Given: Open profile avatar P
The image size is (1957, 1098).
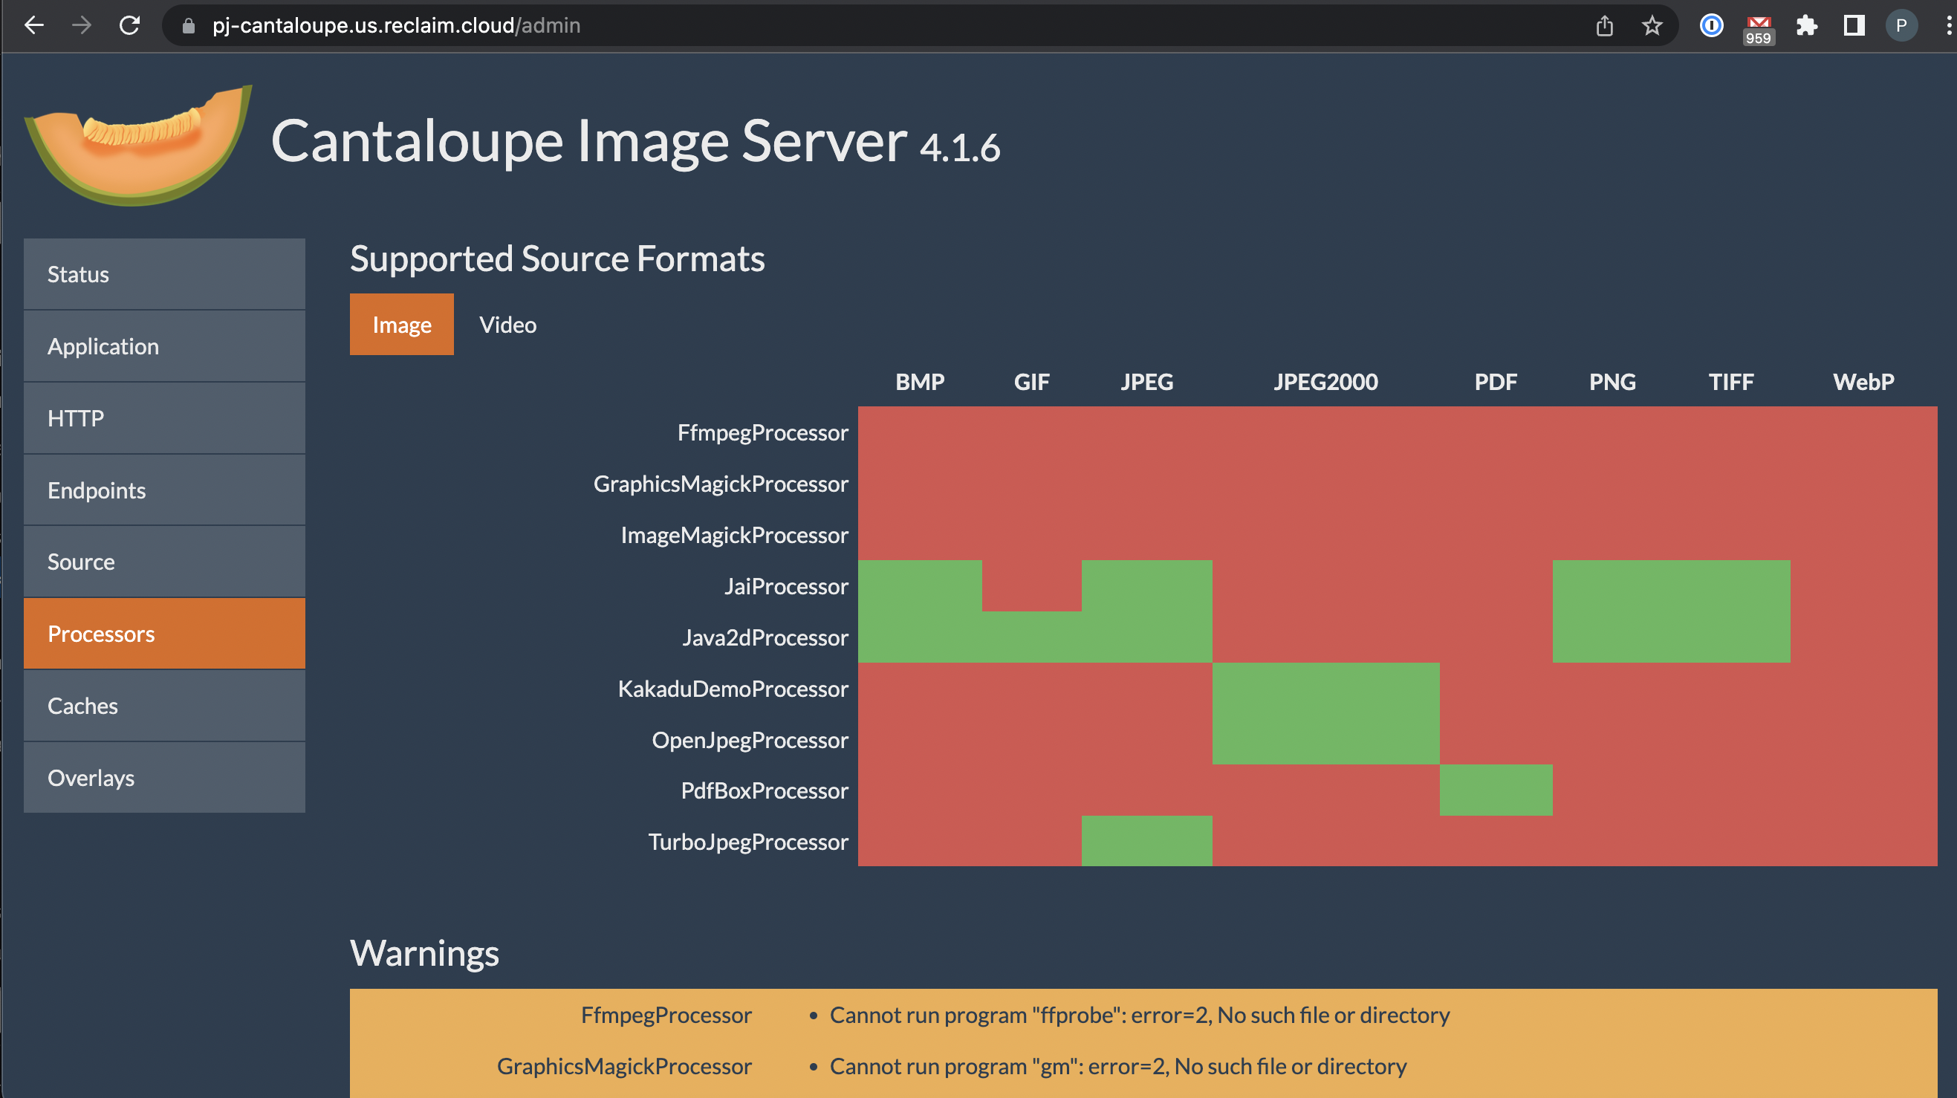Looking at the screenshot, I should [x=1901, y=25].
